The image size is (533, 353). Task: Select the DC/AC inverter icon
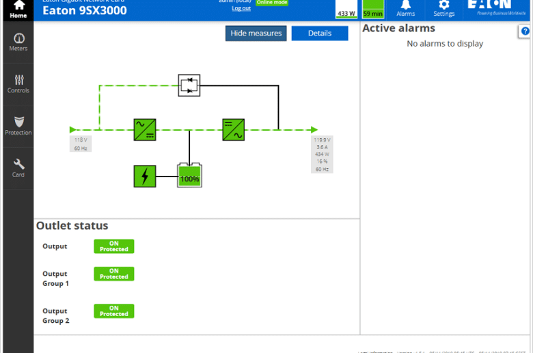234,130
